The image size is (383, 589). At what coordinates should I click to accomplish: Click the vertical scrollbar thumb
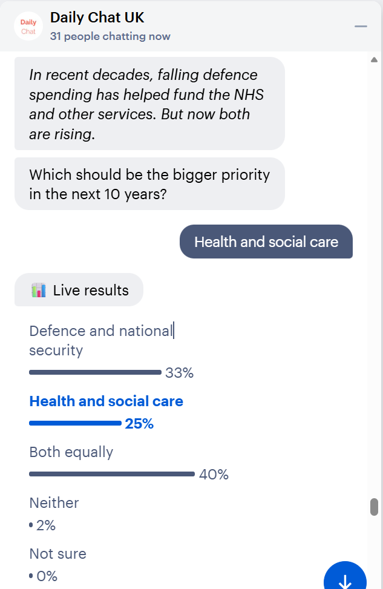point(374,507)
